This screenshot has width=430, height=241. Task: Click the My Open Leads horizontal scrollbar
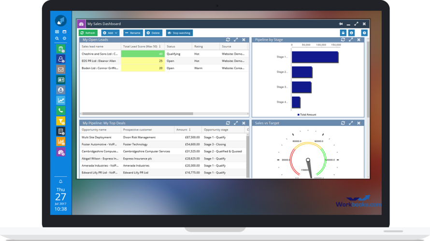138,114
